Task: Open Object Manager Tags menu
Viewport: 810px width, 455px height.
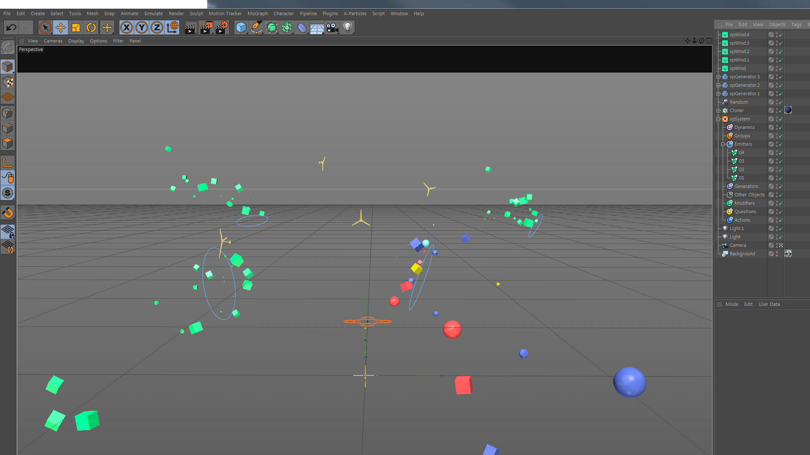Action: [796, 24]
